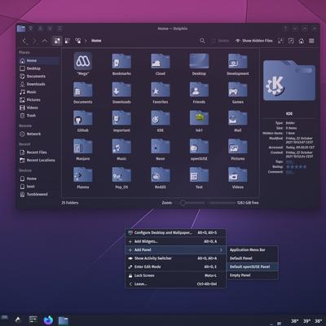
Task: Go back in Dolphin navigation history
Action: 24,41
